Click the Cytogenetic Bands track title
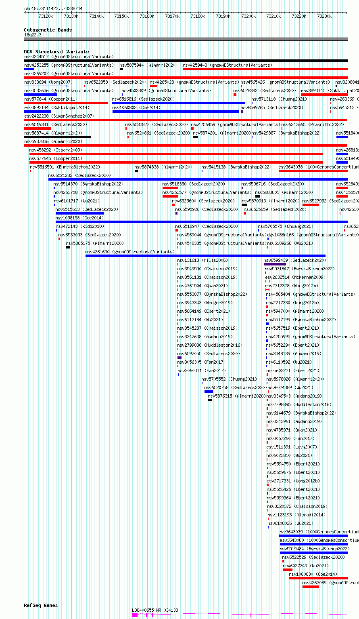This screenshot has width=359, height=619. 48,30
